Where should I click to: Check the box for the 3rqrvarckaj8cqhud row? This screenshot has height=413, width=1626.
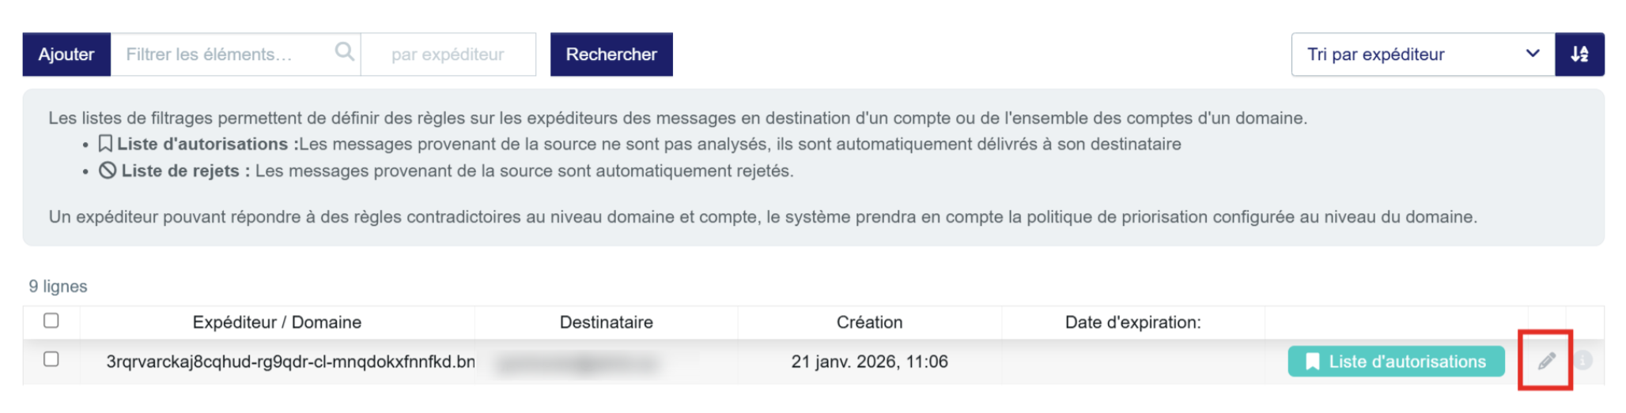[x=51, y=359]
